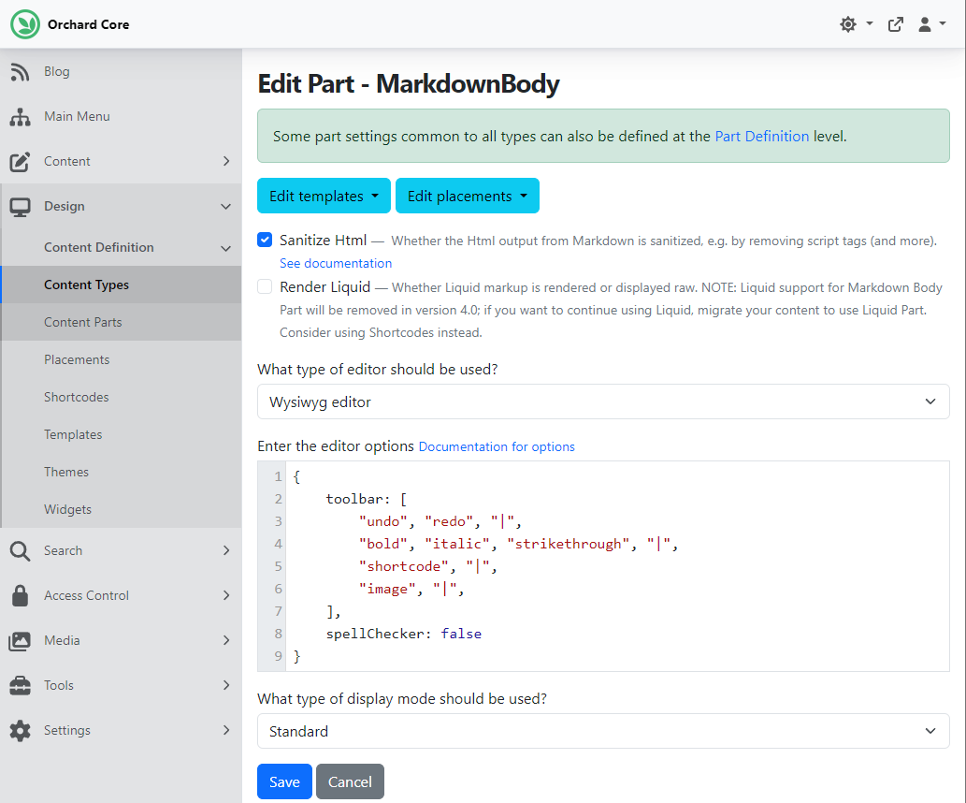Open the theme switcher dropdown caret

click(870, 23)
